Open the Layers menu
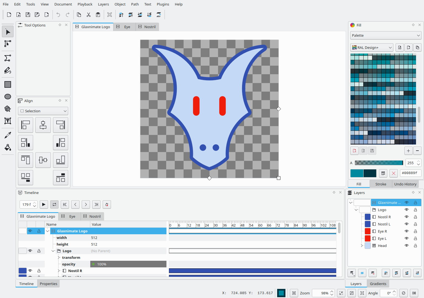The image size is (424, 298). [x=104, y=4]
